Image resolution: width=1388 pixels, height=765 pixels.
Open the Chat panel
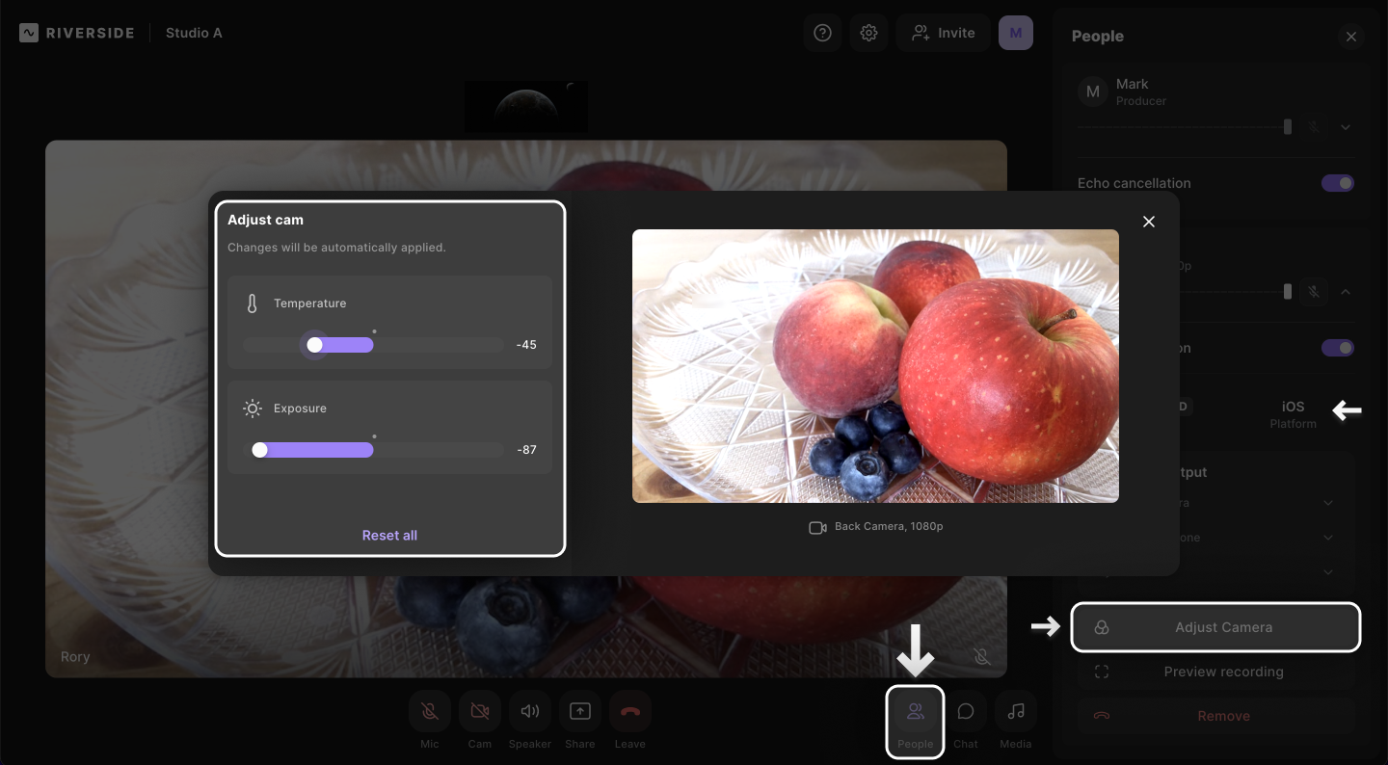click(x=966, y=712)
